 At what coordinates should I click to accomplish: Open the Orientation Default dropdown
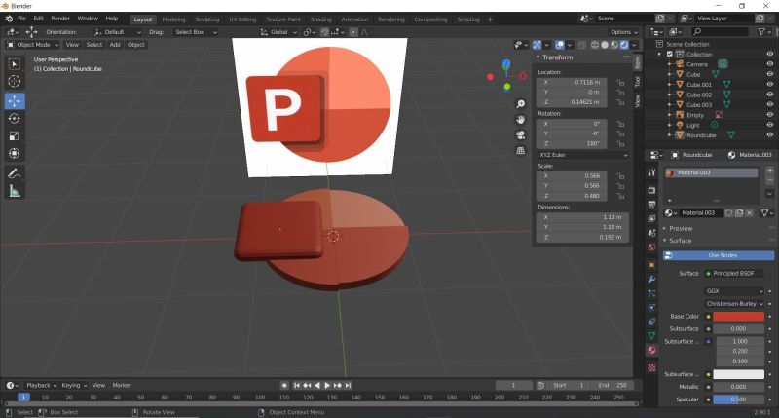click(x=118, y=32)
